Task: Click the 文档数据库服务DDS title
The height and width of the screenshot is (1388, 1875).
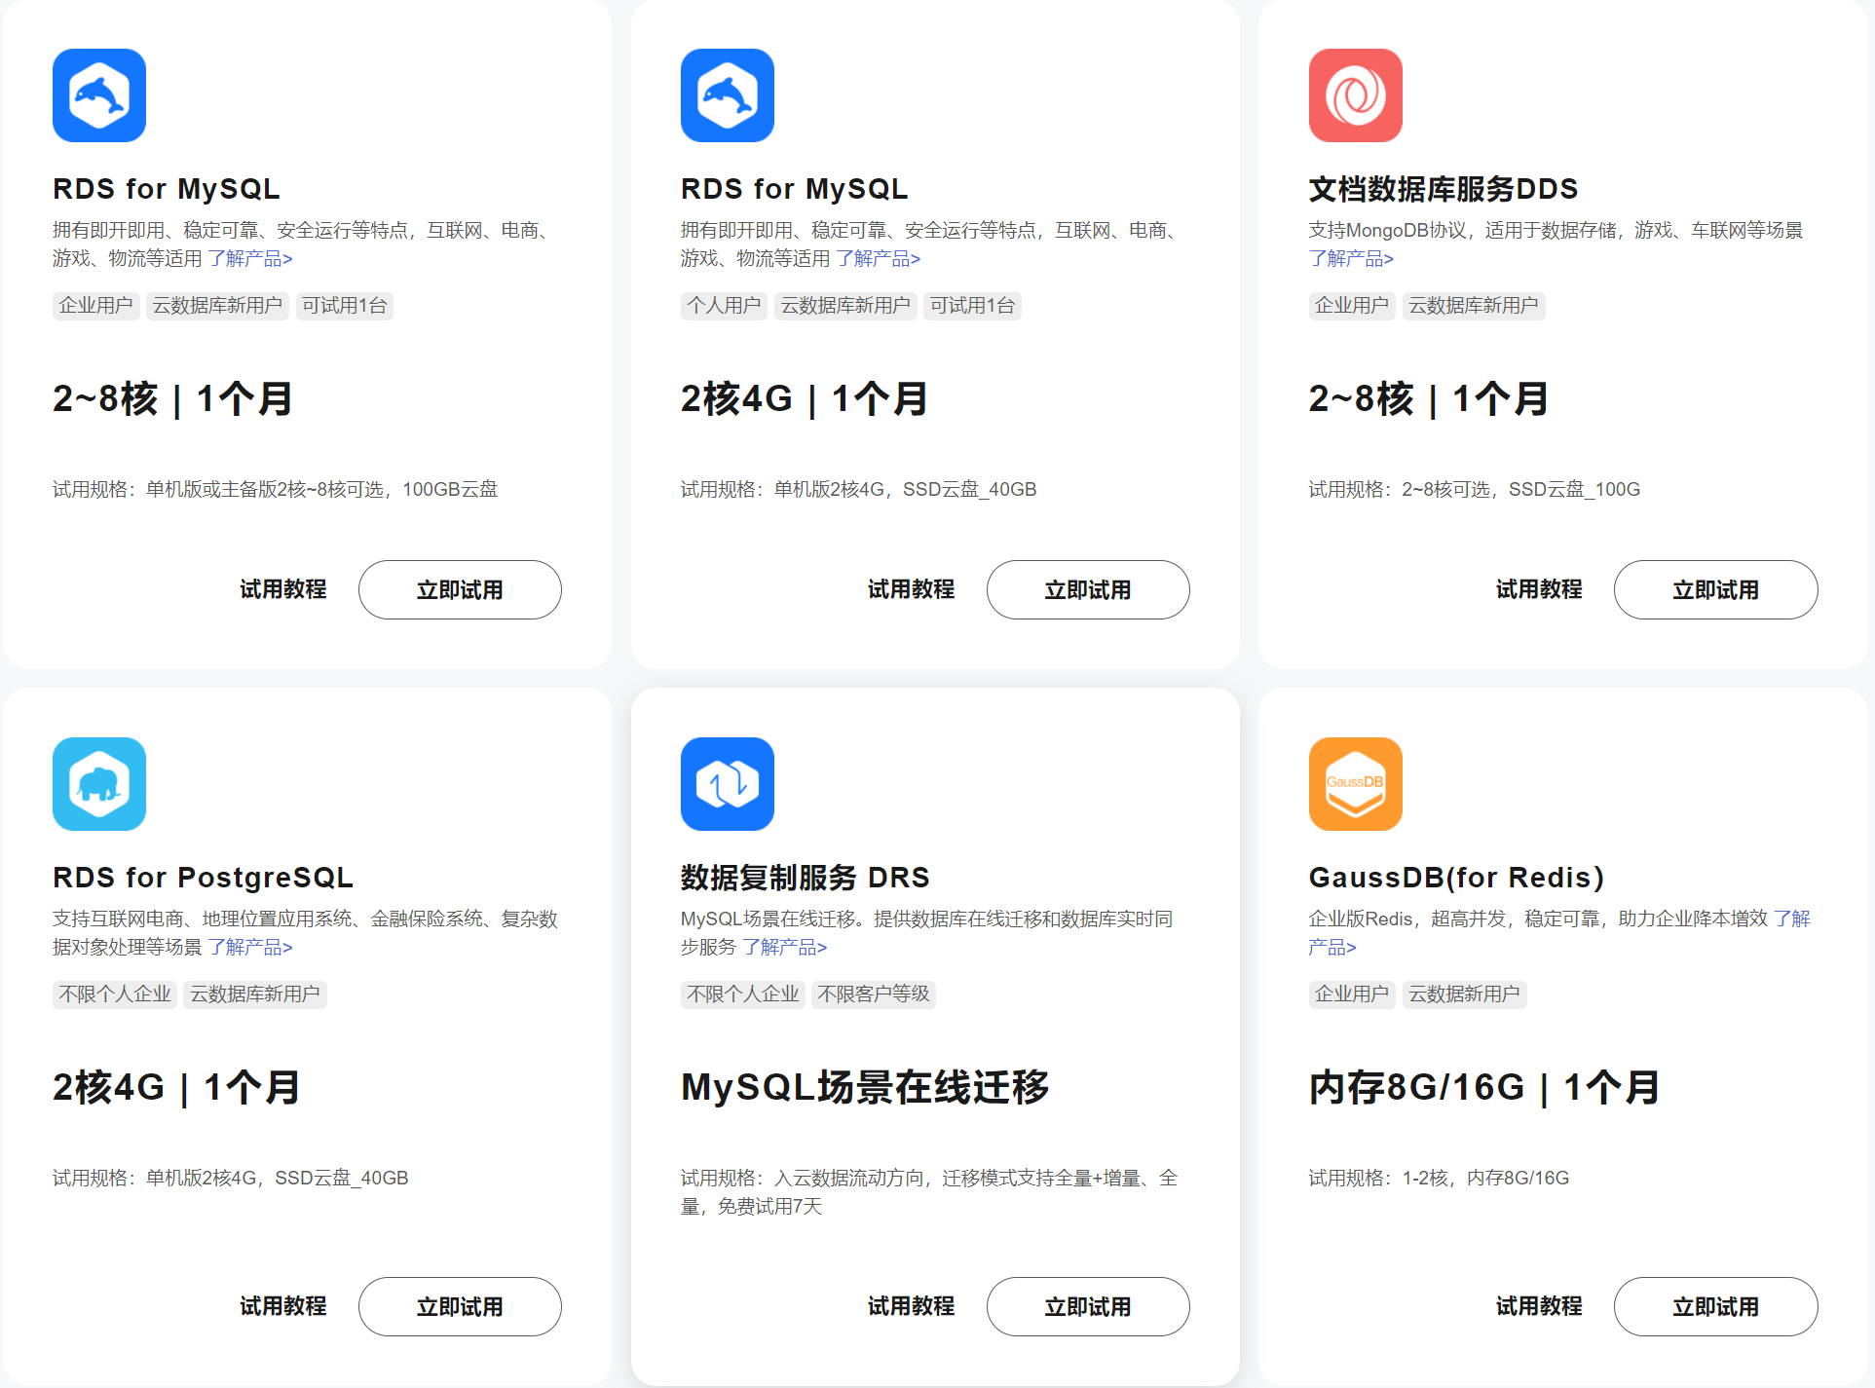Action: click(x=1443, y=189)
